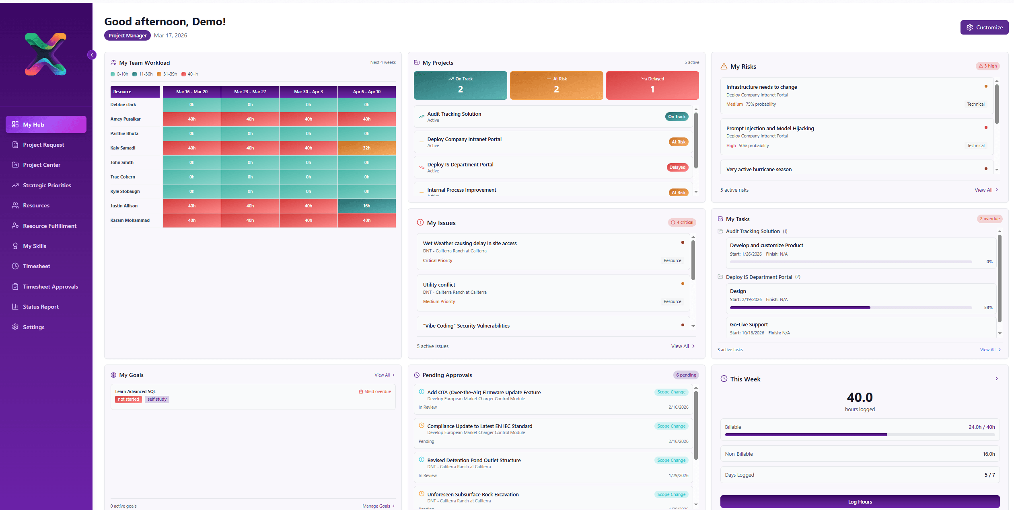Viewport: 1014px width, 510px height.
Task: Switch to Project Request in the sidebar
Action: tap(15, 145)
